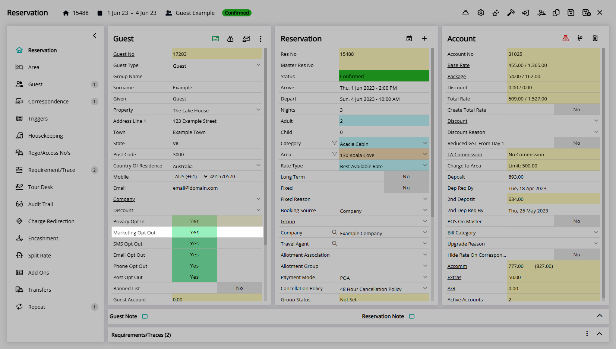Click the save and exit icon

pos(586,13)
